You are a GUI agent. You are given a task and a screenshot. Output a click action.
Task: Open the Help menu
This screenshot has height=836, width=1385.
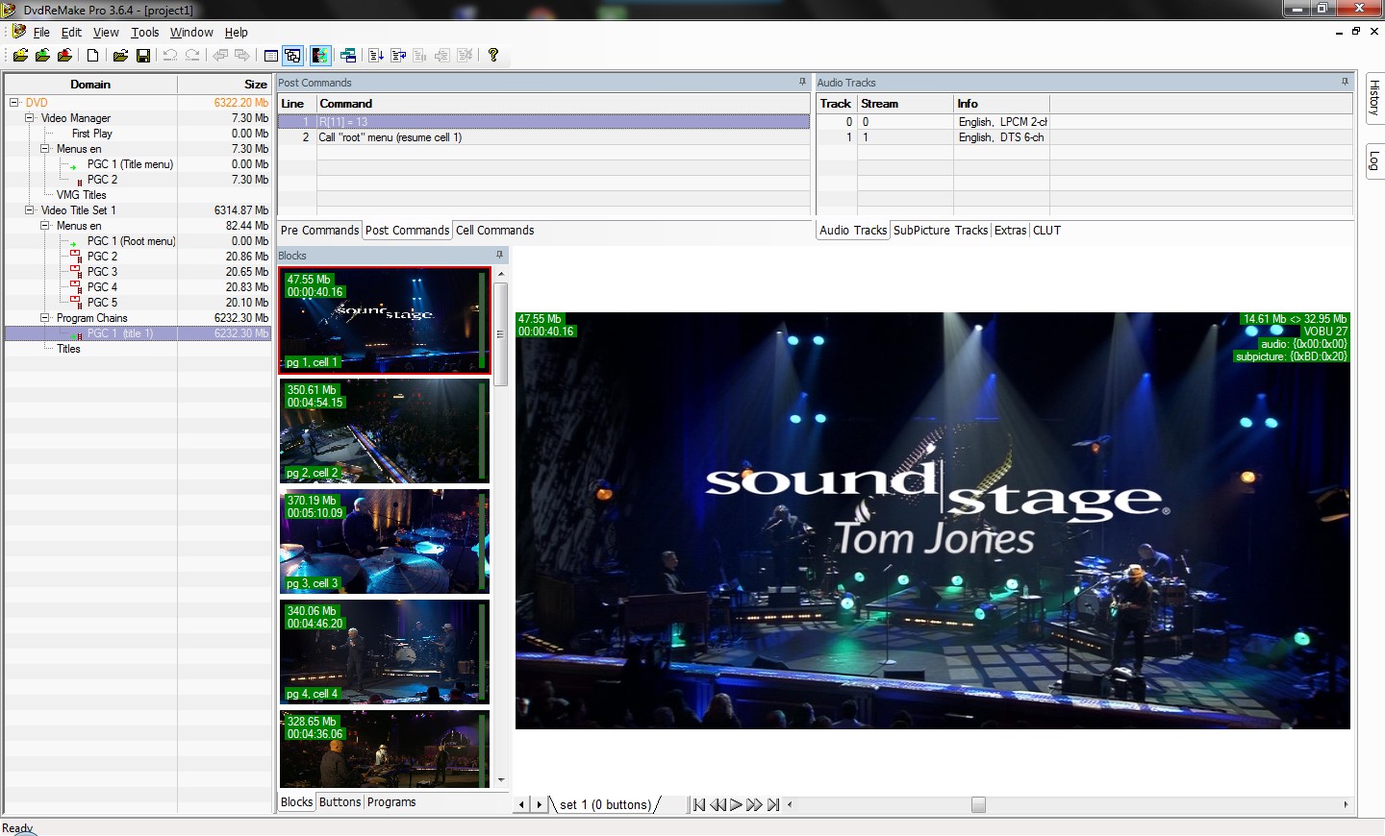point(236,32)
